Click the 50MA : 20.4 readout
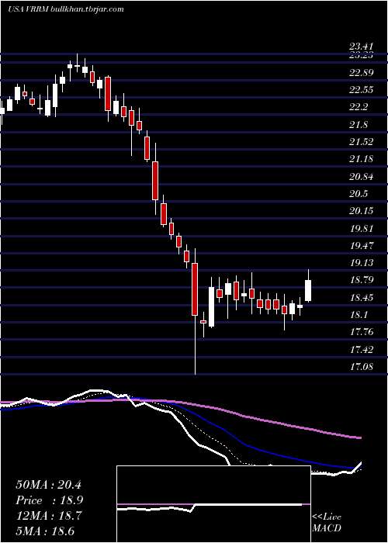This screenshot has height=543, width=388. (x=48, y=485)
